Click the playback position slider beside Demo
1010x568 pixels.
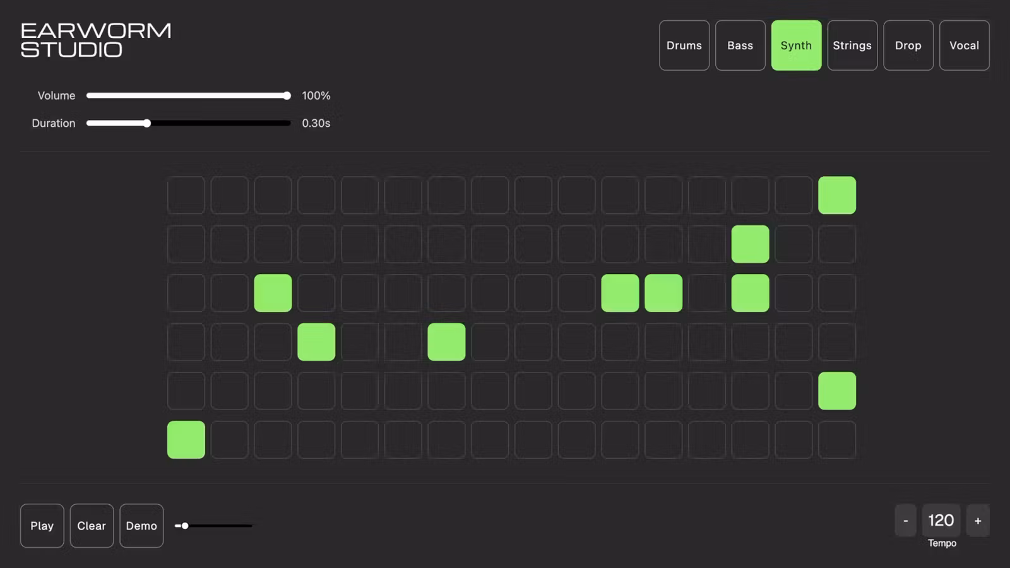click(185, 526)
